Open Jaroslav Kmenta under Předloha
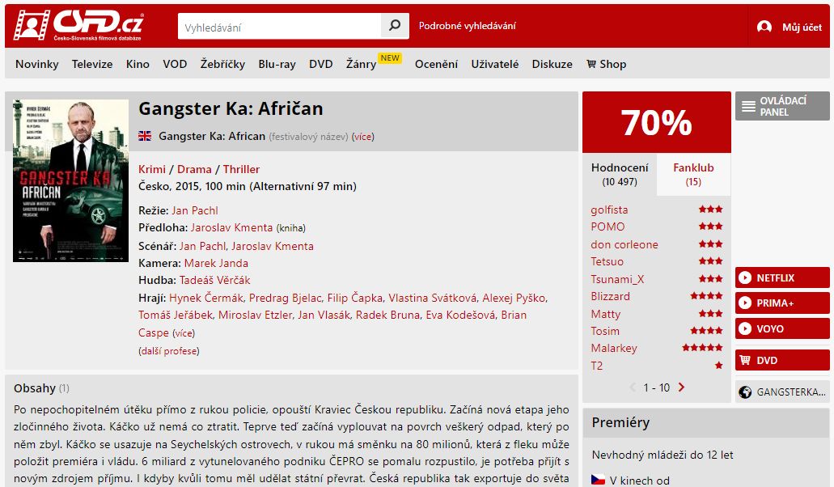834x487 pixels. pyautogui.click(x=232, y=227)
